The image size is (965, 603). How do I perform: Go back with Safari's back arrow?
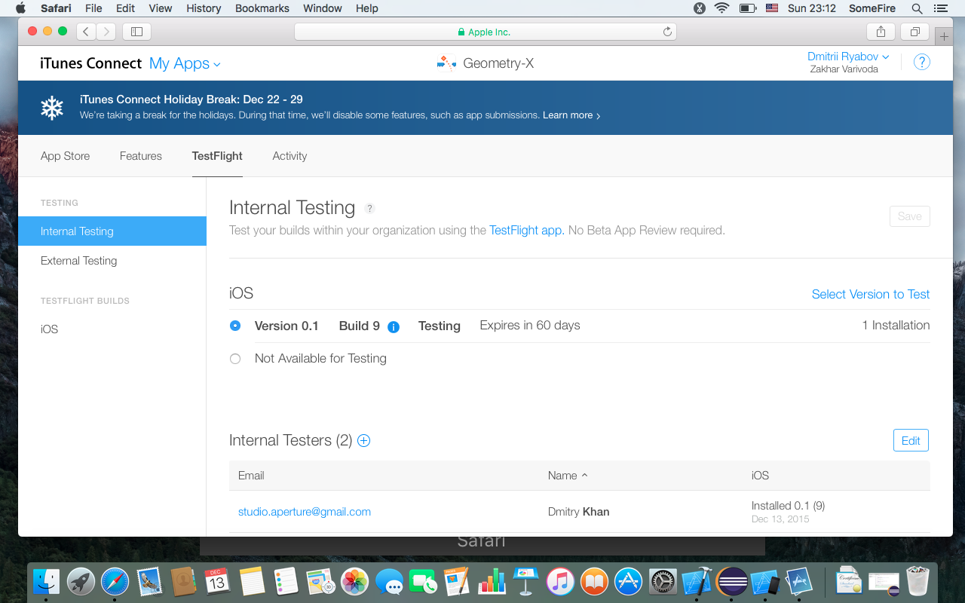click(86, 32)
